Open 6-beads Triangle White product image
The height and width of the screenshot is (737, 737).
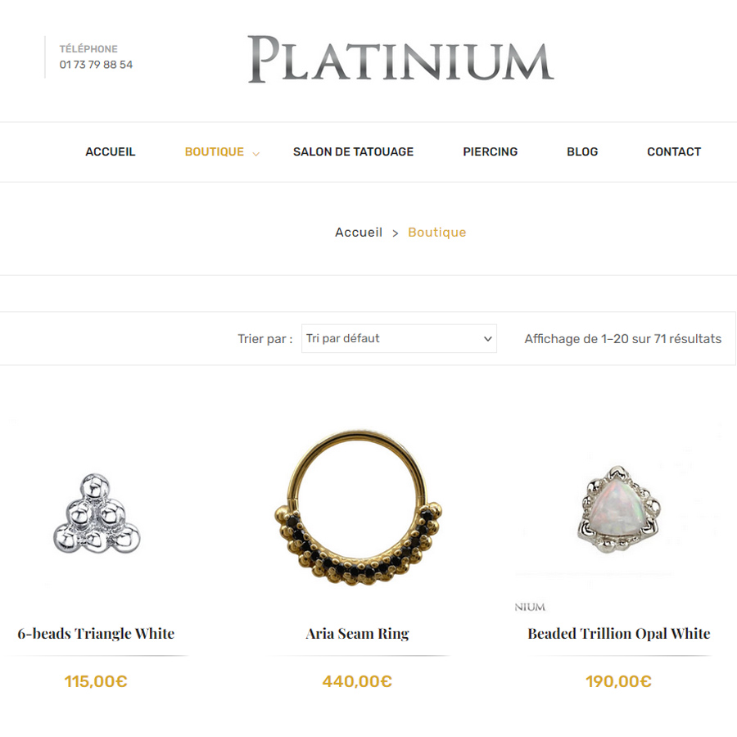(x=97, y=513)
